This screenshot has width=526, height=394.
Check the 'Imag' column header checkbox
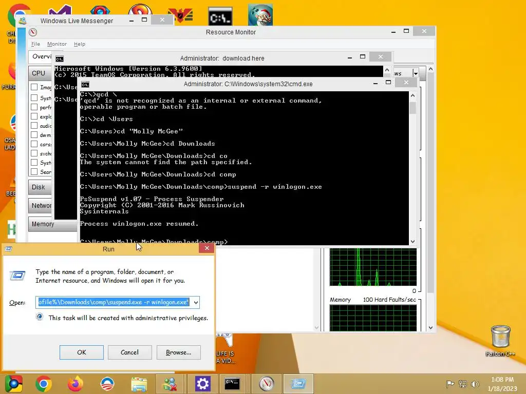tap(34, 87)
